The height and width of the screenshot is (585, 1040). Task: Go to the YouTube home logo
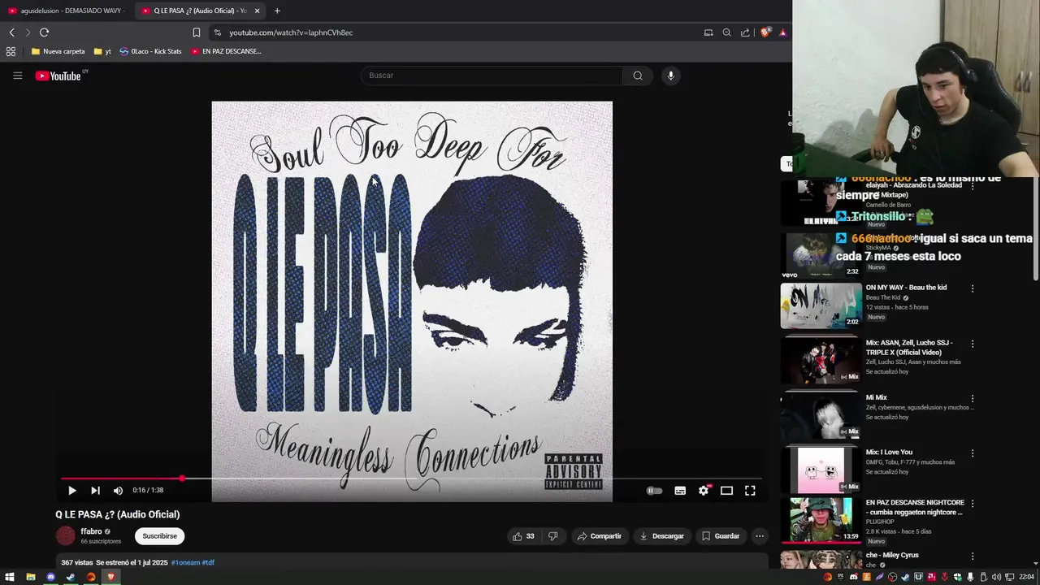coord(59,76)
